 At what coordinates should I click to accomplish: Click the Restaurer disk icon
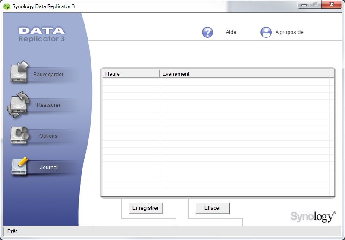[x=19, y=104]
